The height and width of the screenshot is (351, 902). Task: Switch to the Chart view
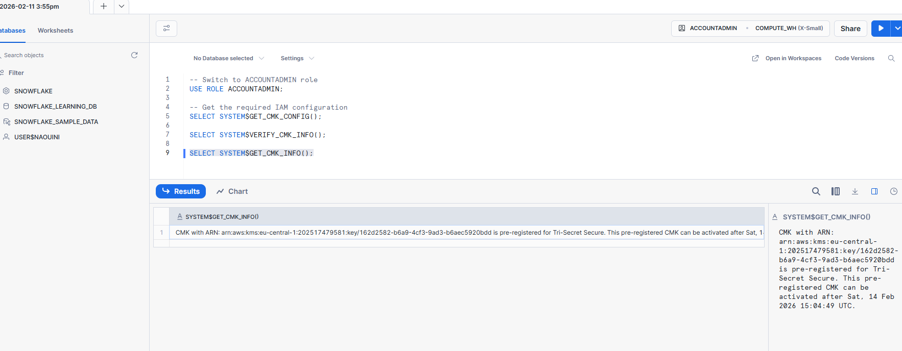point(232,191)
